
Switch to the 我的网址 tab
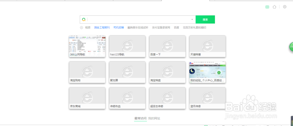coord(154,118)
